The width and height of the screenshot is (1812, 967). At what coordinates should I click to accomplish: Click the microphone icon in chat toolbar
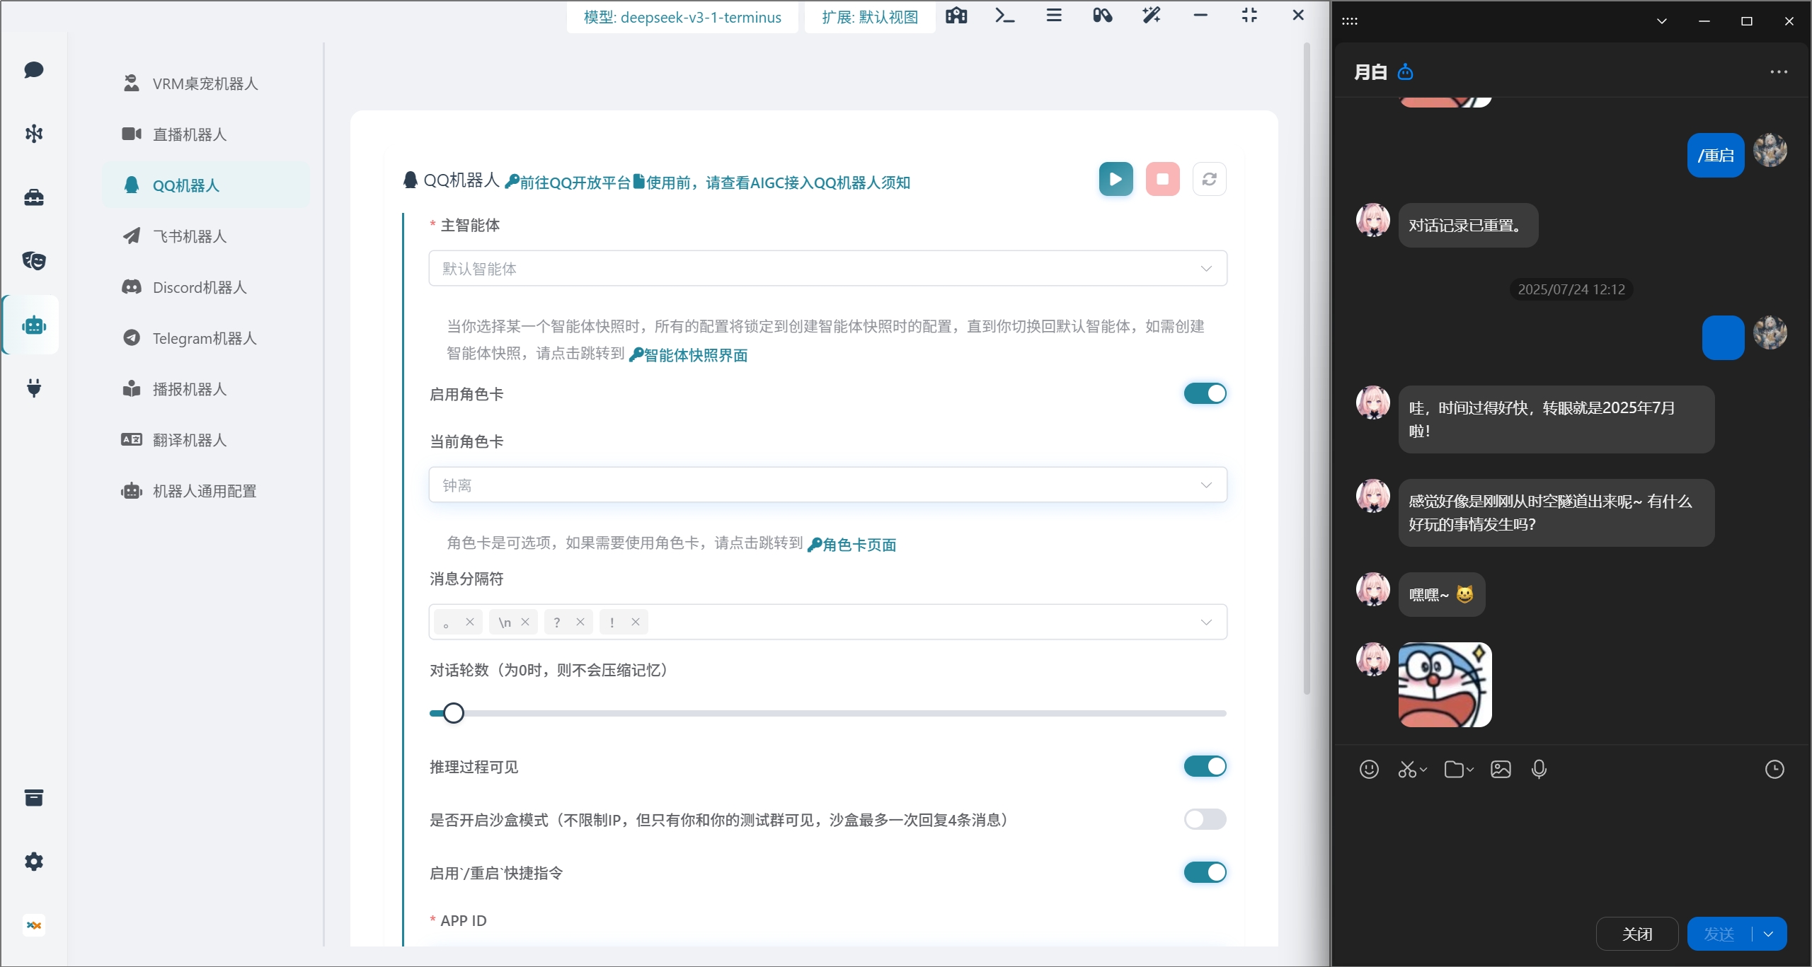click(x=1539, y=769)
